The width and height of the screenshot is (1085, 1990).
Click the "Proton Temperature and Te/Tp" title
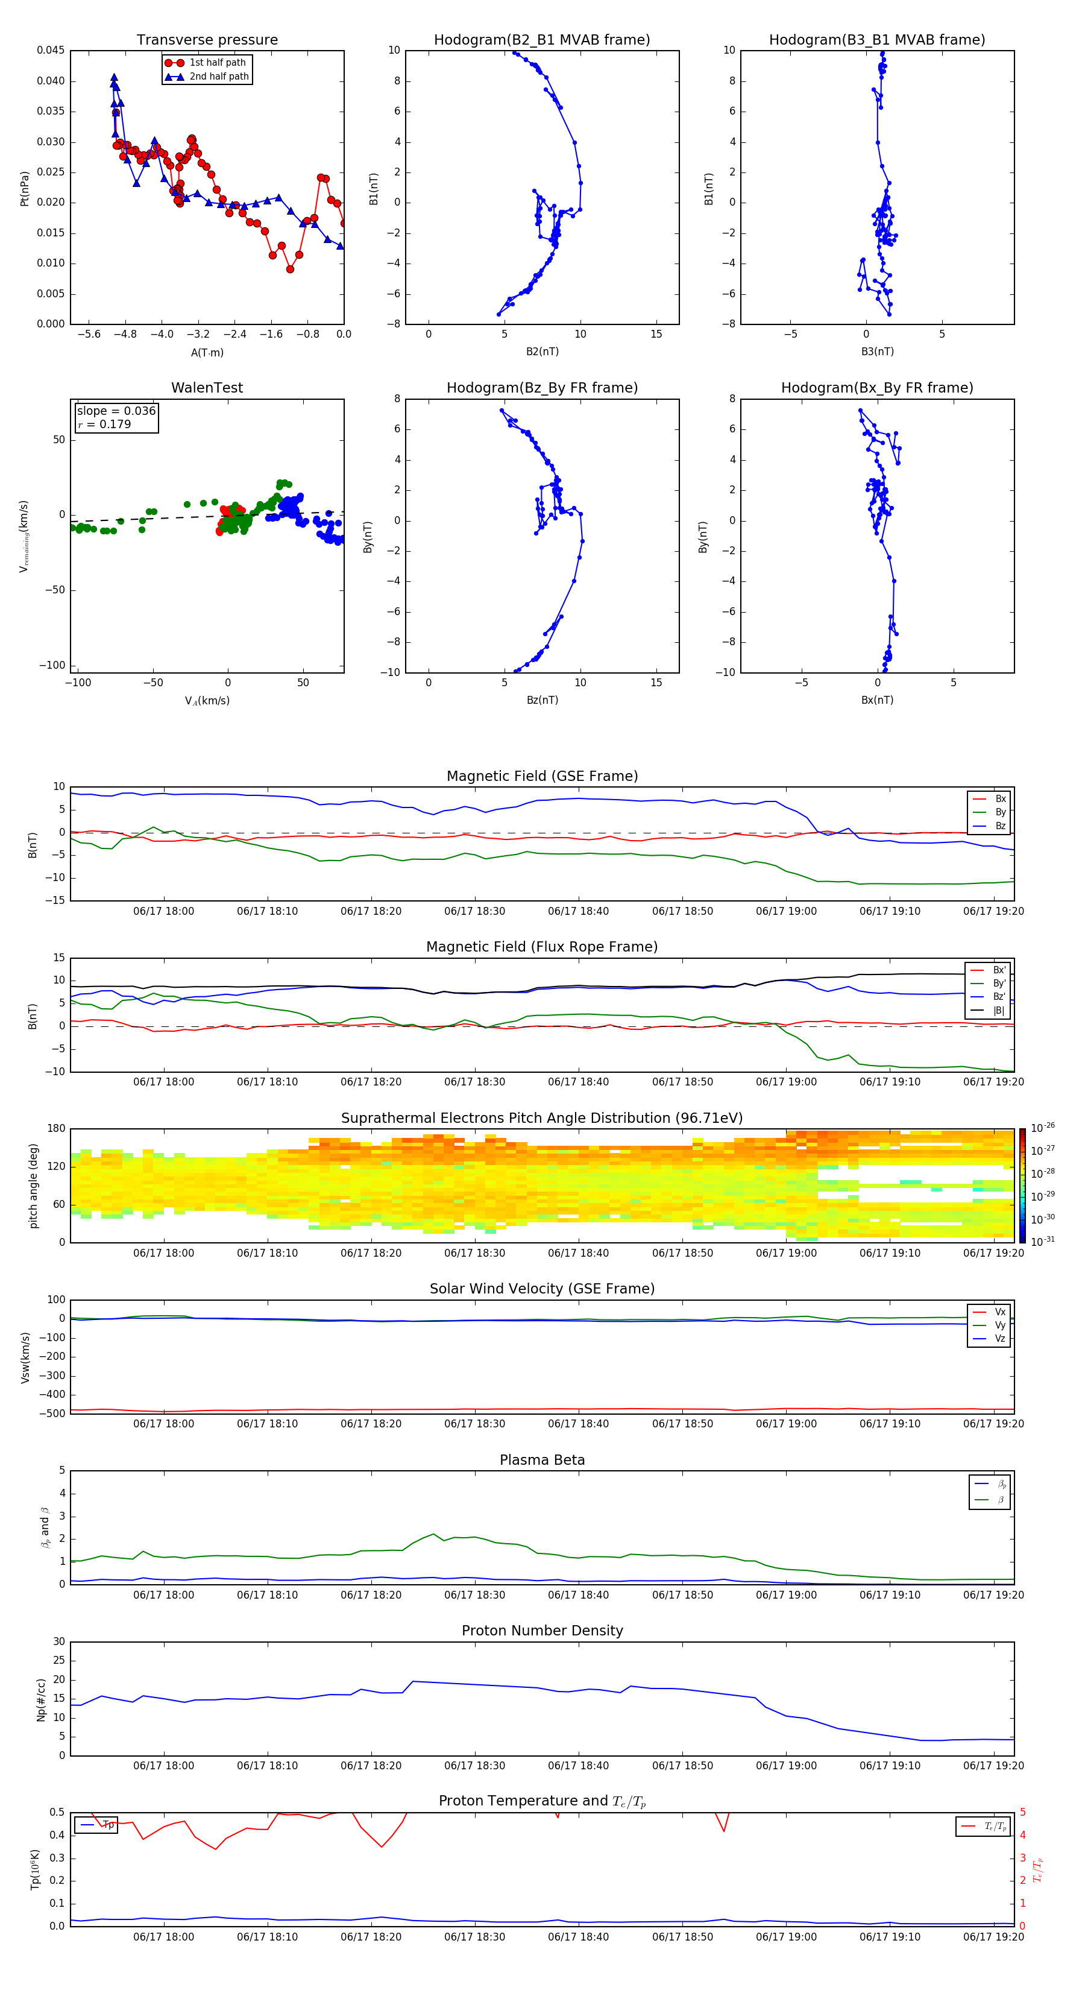tap(542, 1801)
